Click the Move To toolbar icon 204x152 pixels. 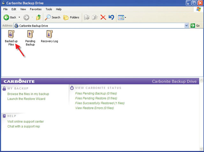coord(87,17)
